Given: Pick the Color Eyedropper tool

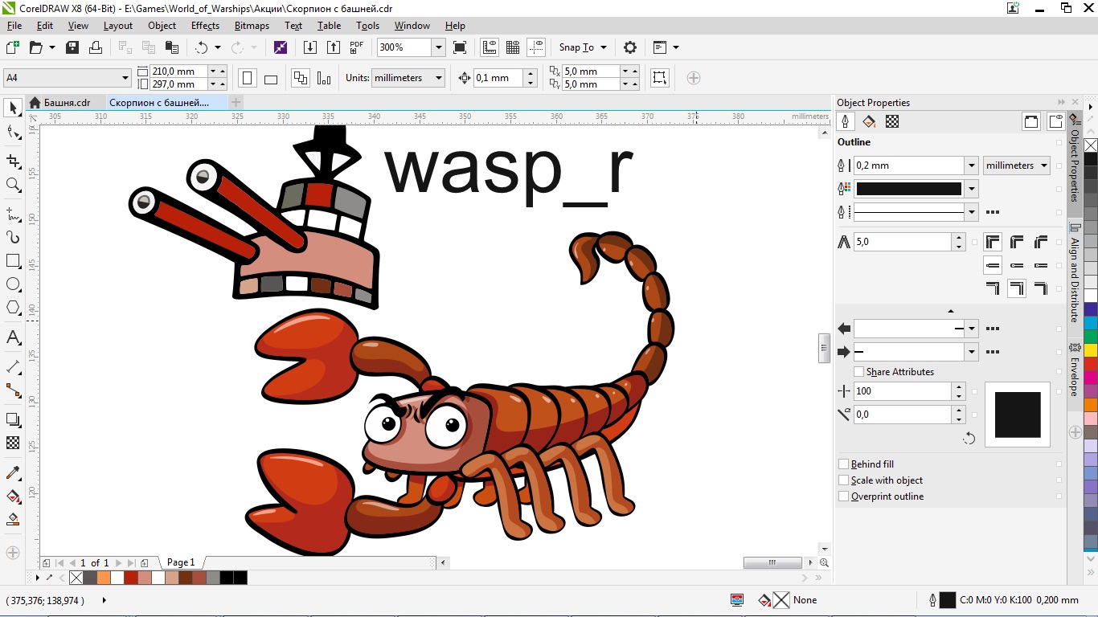Looking at the screenshot, I should point(13,472).
